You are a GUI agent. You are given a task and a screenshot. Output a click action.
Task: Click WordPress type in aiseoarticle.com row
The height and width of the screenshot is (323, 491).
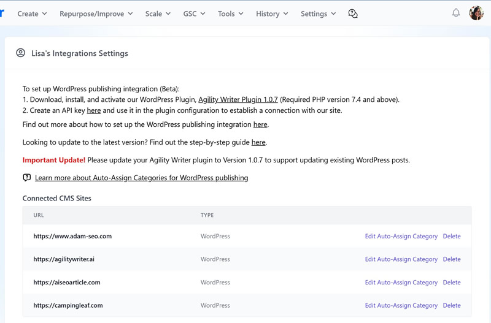(215, 283)
